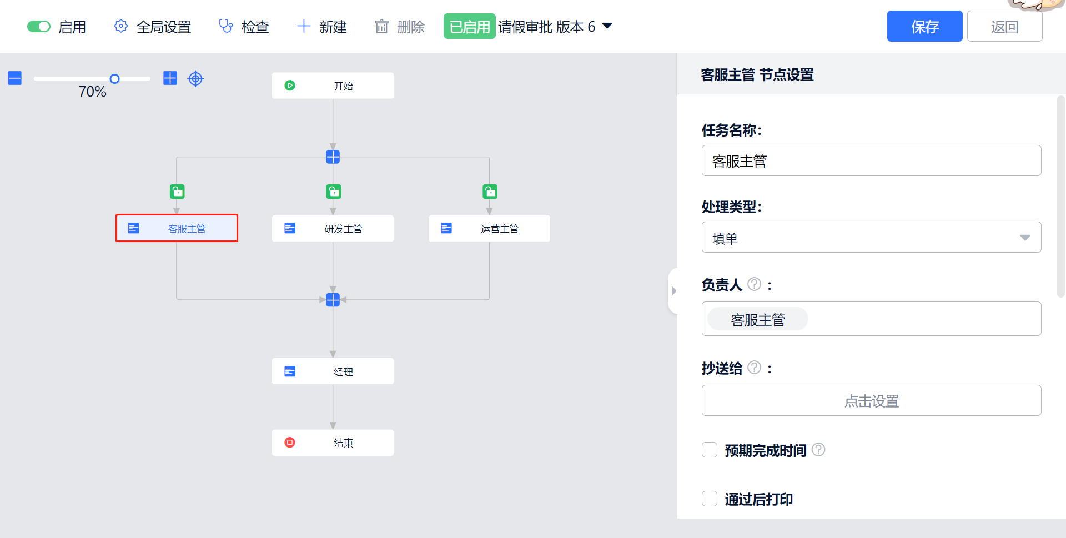Viewport: 1066px width, 538px height.
Task: Click 检查 in the toolbar
Action: [x=244, y=27]
